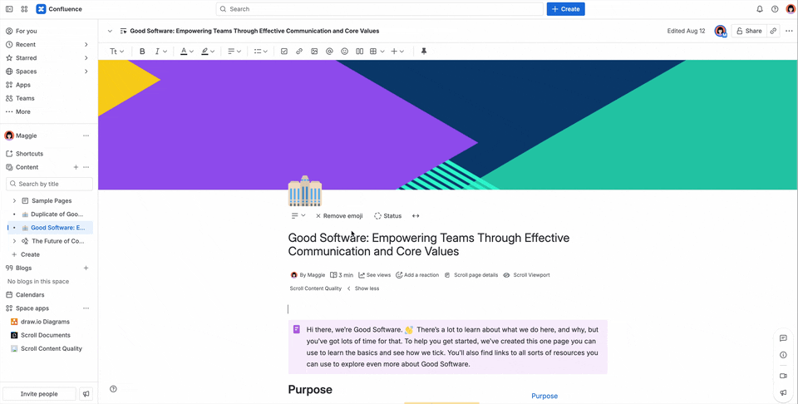This screenshot has height=404, width=798.
Task: Copy the page link icon next to Share
Action: (x=773, y=31)
